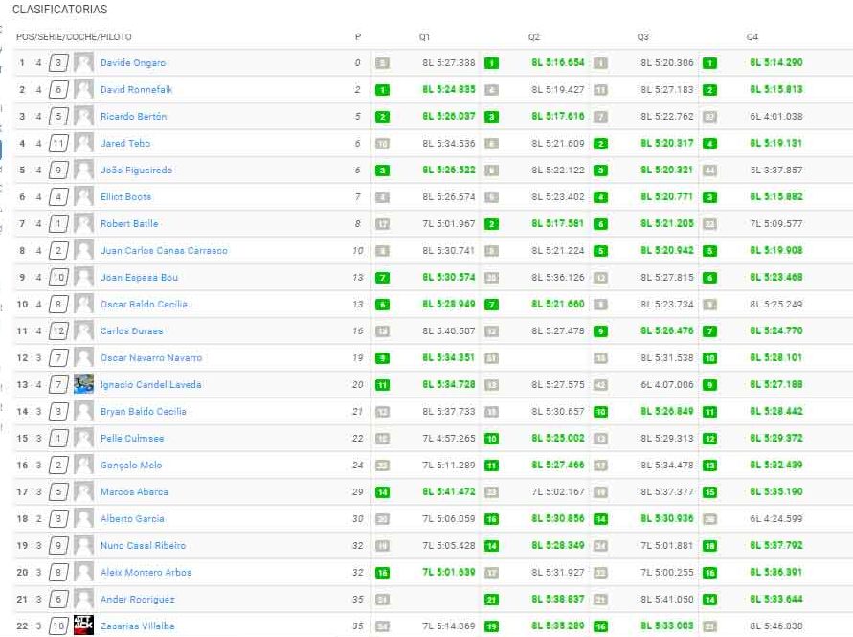Select the Jared Tebo driver name
This screenshot has height=637, width=853.
[x=125, y=144]
